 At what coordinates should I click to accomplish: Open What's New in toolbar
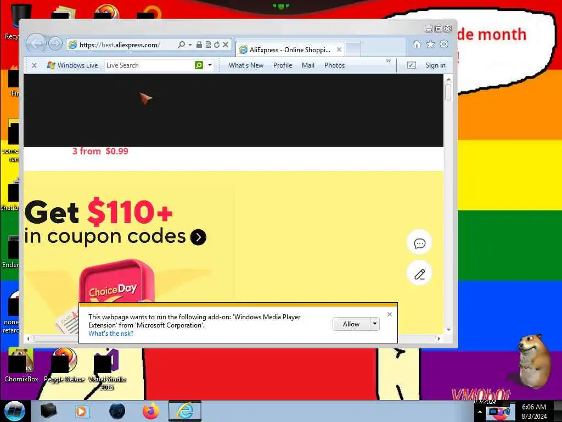click(246, 65)
